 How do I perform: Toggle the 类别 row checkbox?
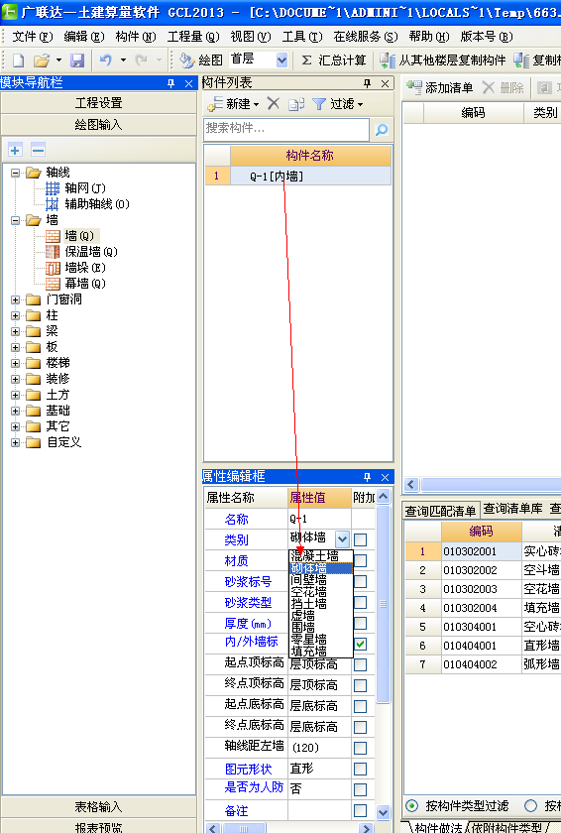[x=361, y=539]
